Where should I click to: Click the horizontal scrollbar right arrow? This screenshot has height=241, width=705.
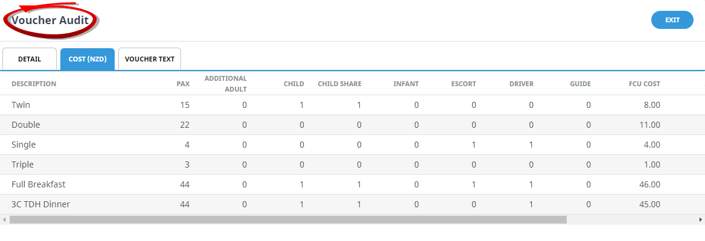click(700, 220)
